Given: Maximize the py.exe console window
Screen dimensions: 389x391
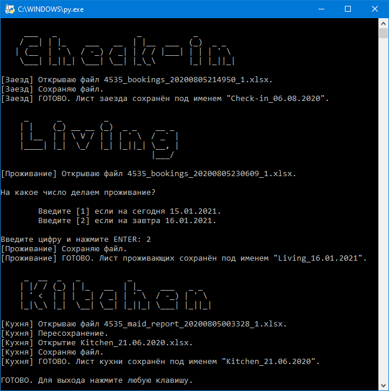Looking at the screenshot, I should (348, 9).
